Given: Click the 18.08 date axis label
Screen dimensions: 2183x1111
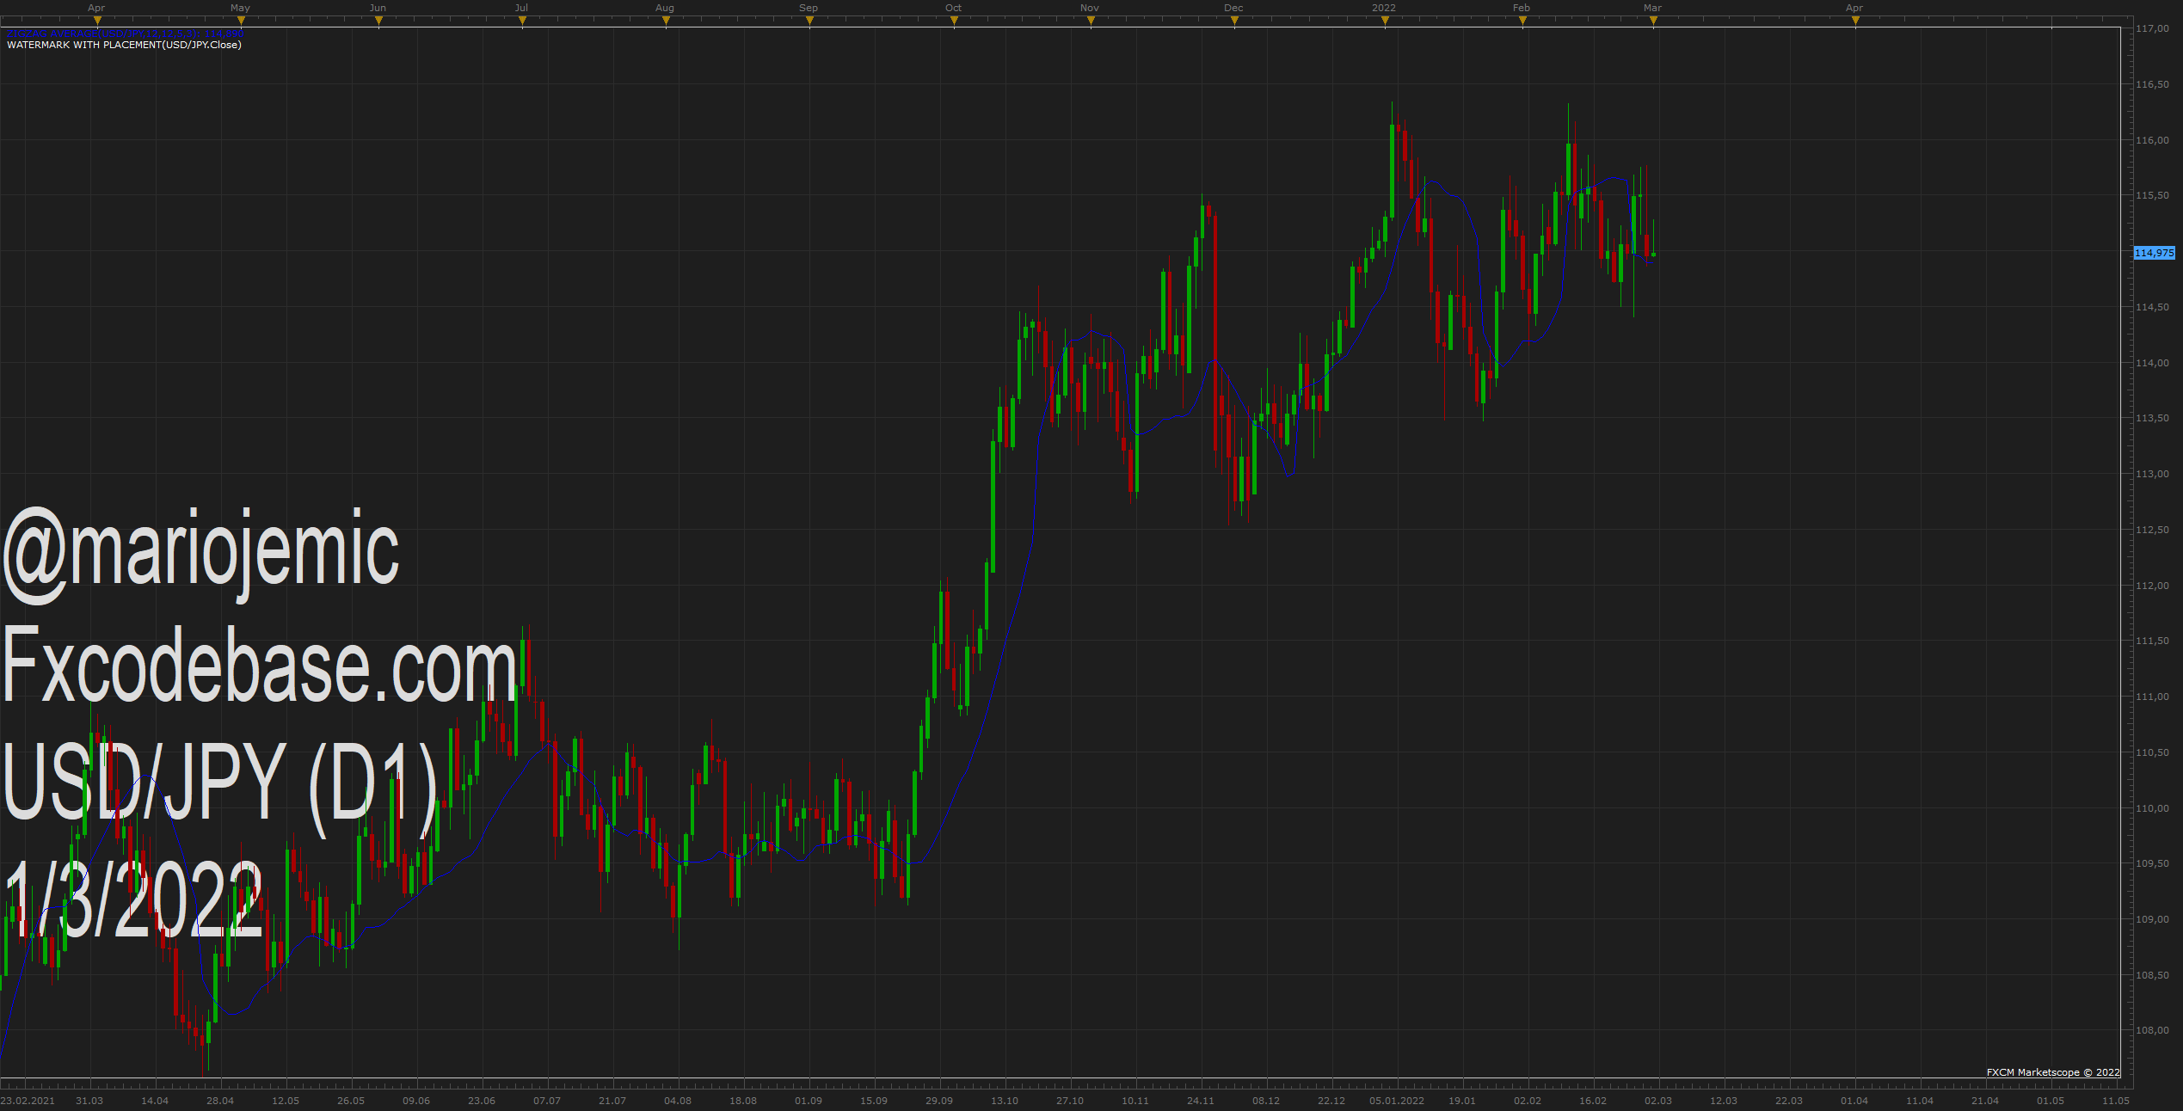Looking at the screenshot, I should point(743,1101).
